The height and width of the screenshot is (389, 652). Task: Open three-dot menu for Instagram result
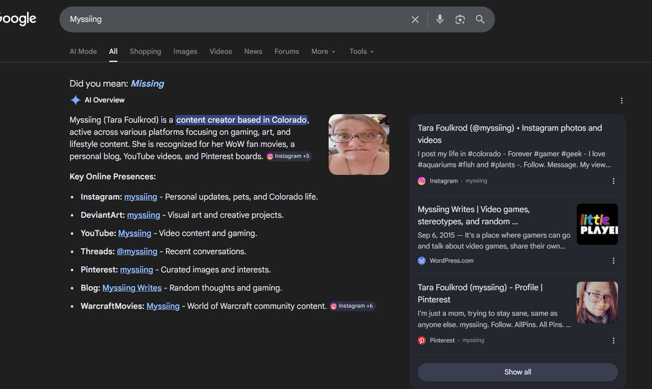coord(613,181)
